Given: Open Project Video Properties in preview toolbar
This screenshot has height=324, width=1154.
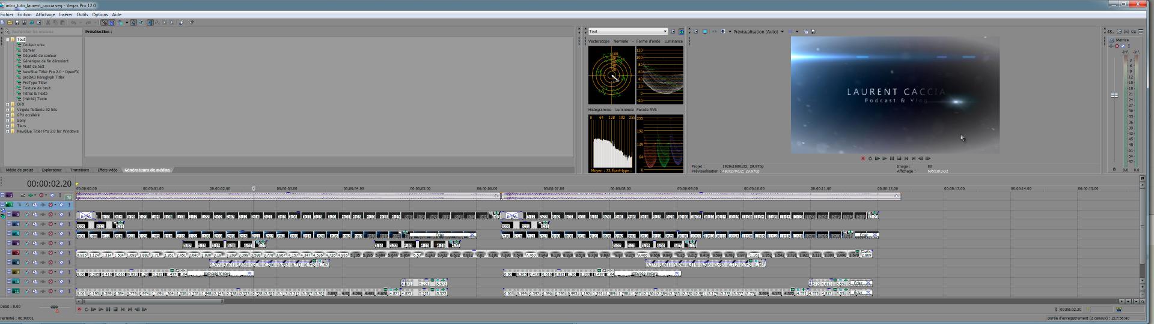Looking at the screenshot, I should click(695, 31).
